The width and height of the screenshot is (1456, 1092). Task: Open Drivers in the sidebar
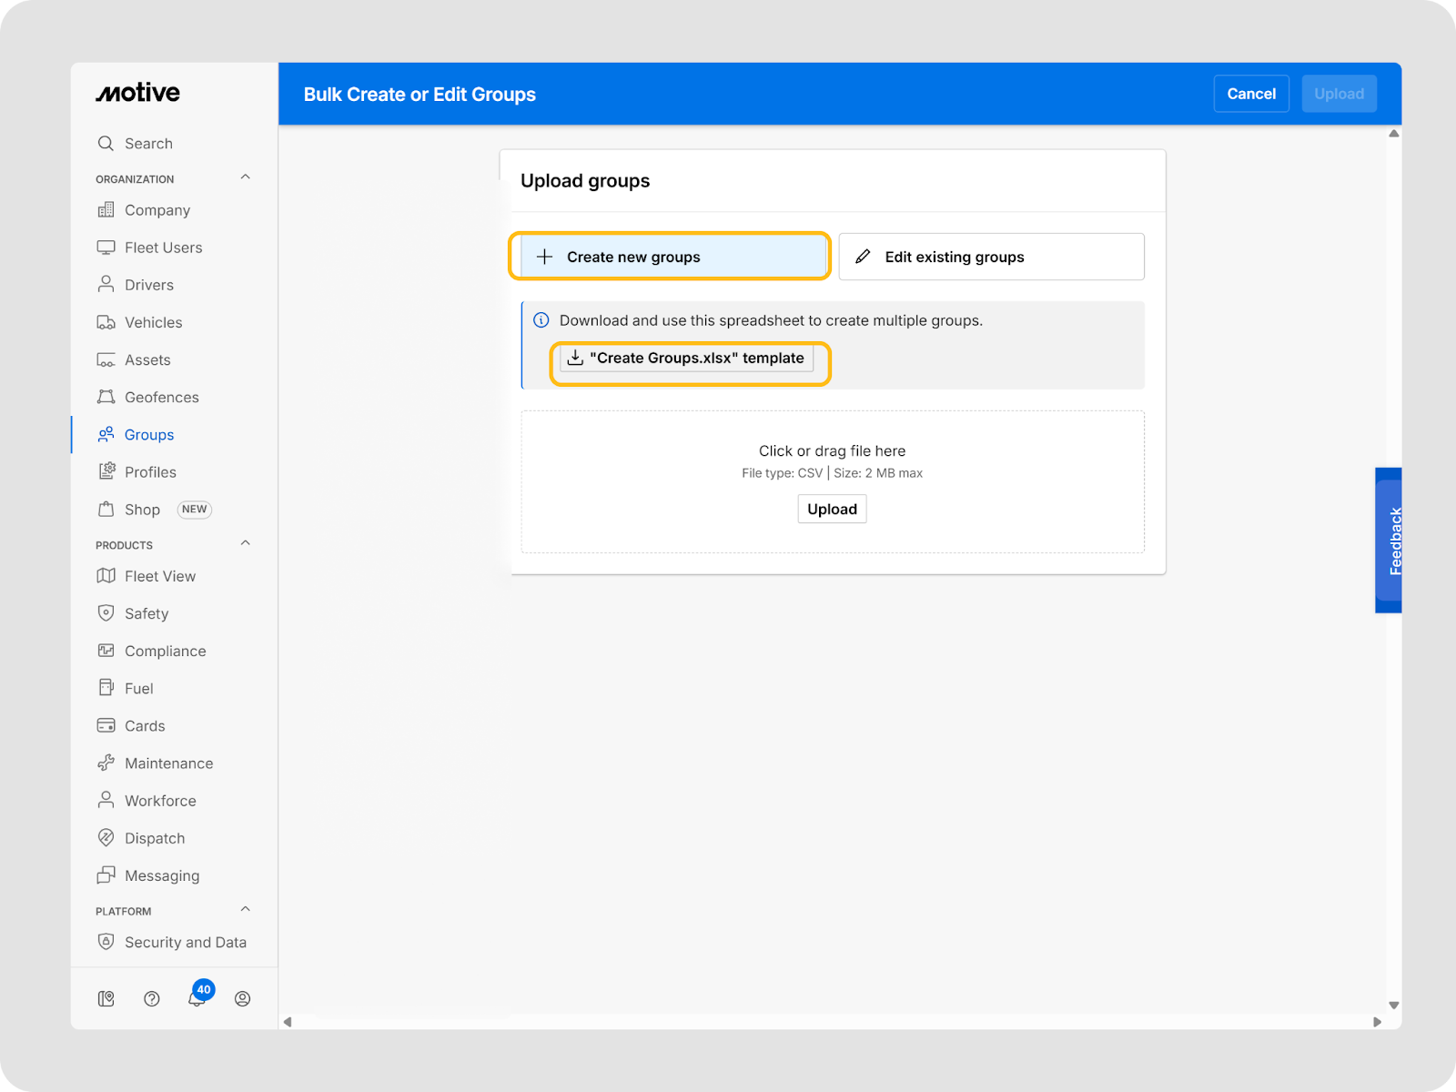click(148, 285)
